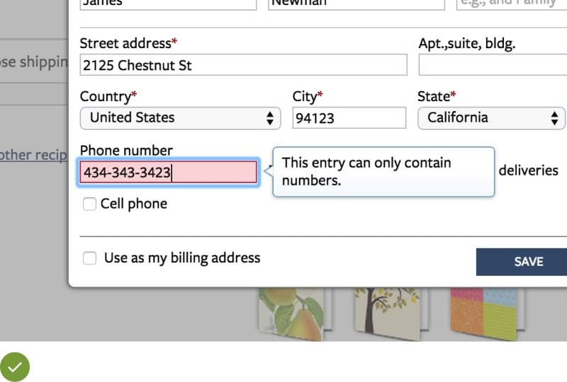Image resolution: width=567 pixels, height=382 pixels.
Task: Expand the State dropdown showing California
Action: [491, 118]
